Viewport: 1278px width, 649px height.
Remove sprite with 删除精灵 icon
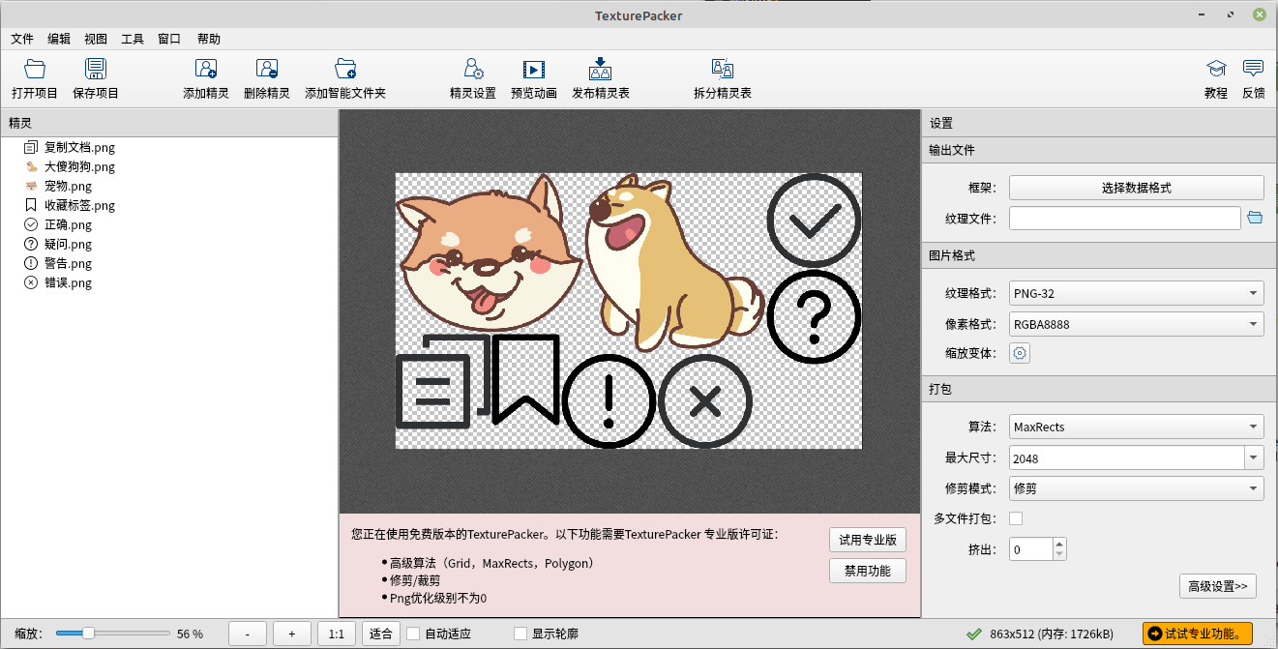tap(266, 70)
